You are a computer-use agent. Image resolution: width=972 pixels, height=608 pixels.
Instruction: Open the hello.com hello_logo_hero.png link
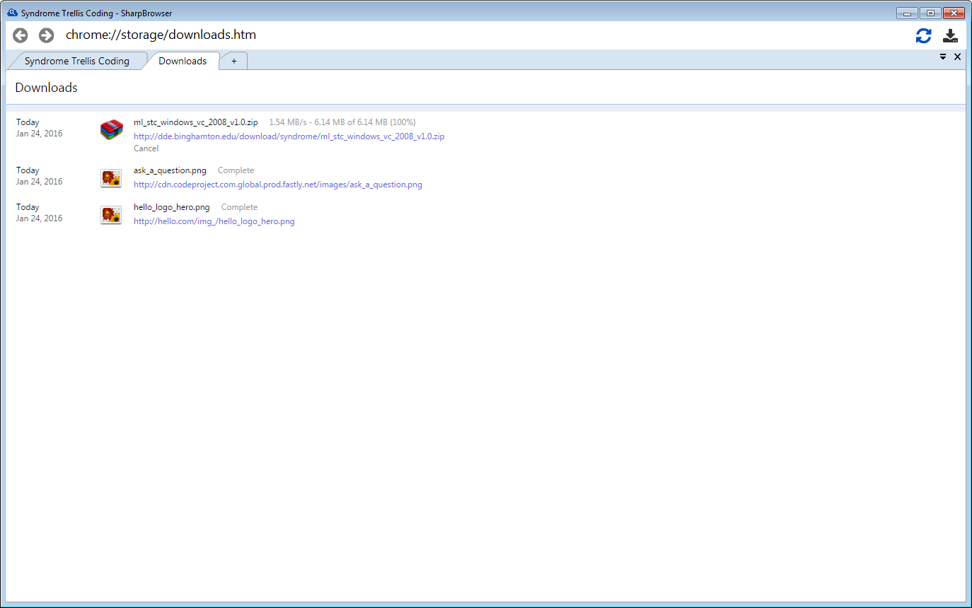click(x=214, y=221)
